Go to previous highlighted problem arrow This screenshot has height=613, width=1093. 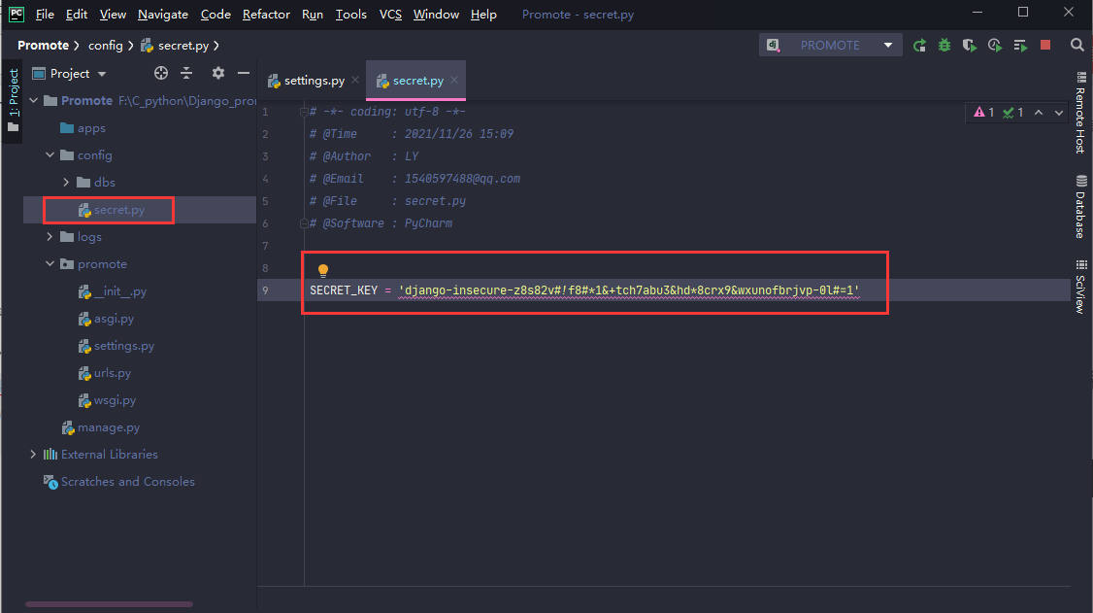click(x=1039, y=113)
